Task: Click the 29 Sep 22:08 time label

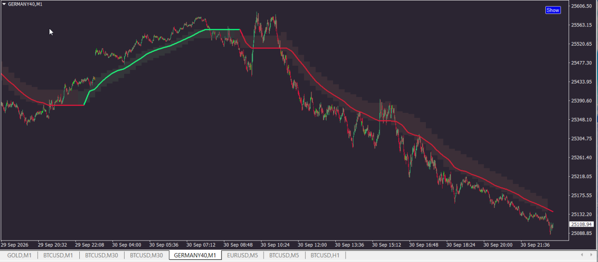Action: [90, 245]
